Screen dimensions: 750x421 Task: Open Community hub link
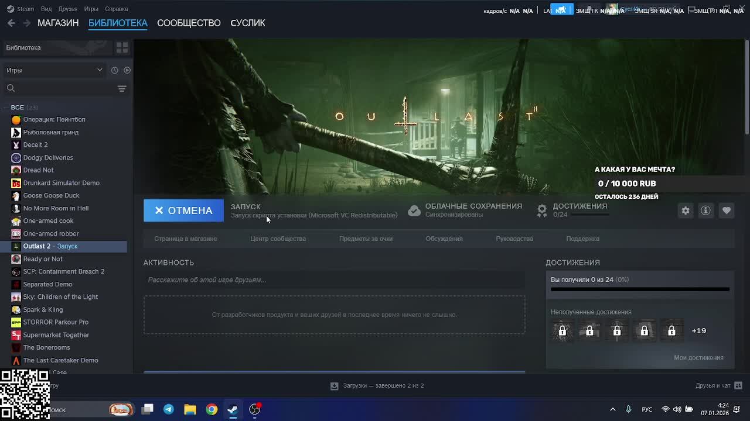click(x=278, y=239)
